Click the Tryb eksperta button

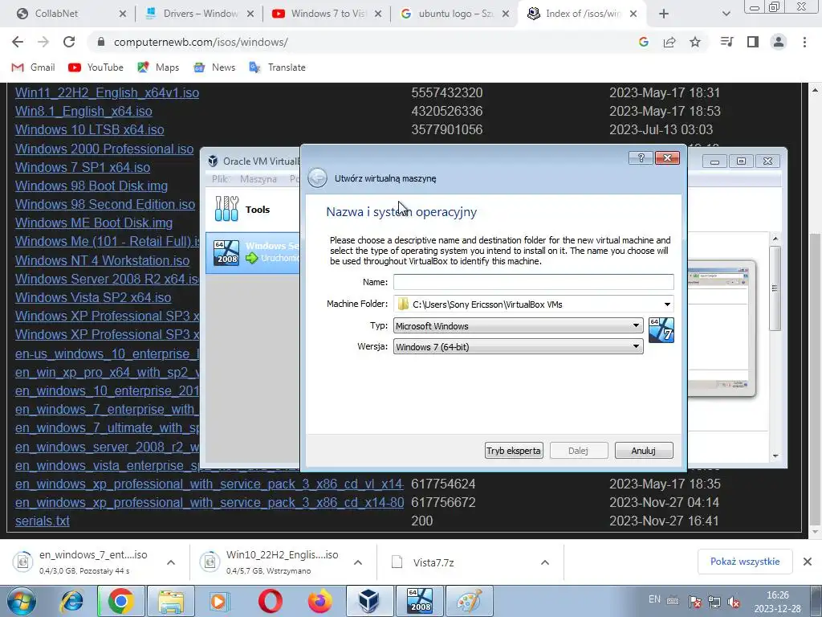(x=514, y=450)
